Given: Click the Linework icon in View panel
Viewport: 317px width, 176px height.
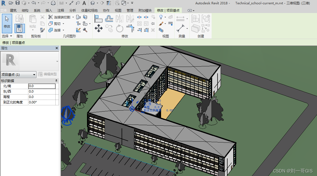Looking at the screenshot, I should [x=171, y=24].
